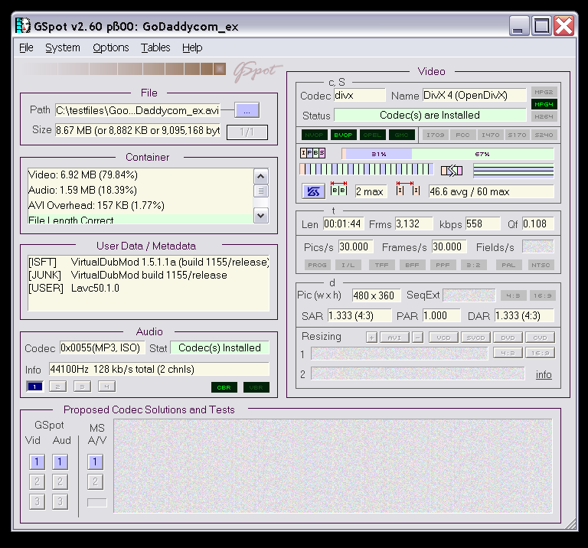Screen dimensions: 588x548
Task: Toggle 16:9 button in Resizing row 1
Action: point(541,353)
